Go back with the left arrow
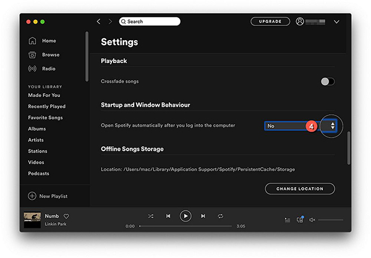This screenshot has width=371, height=258. pos(99,22)
